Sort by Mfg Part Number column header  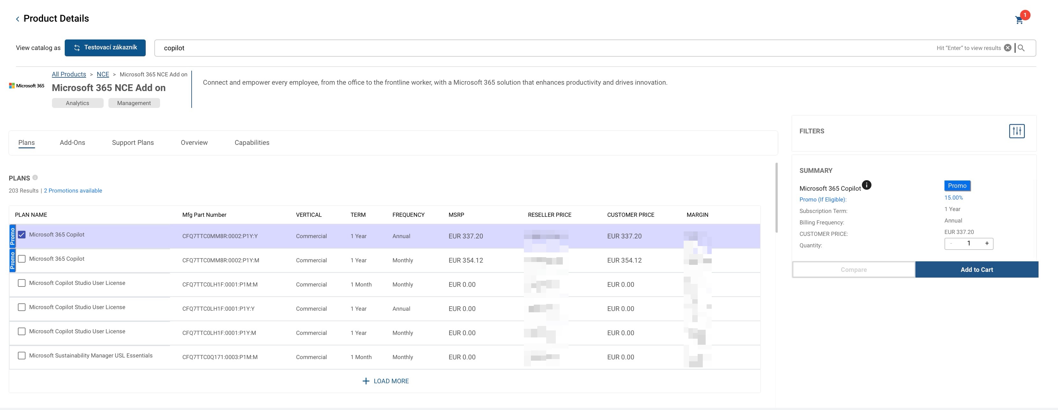click(x=204, y=215)
